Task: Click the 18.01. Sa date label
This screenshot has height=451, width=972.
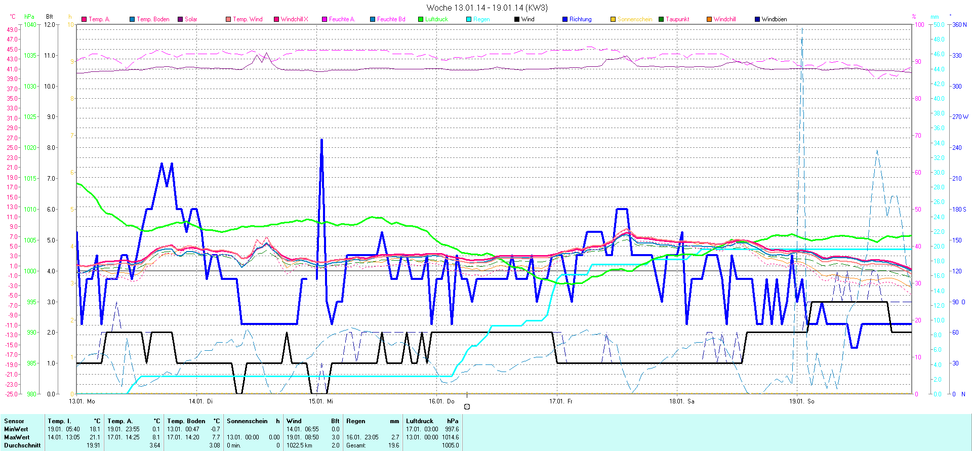Action: (x=681, y=401)
